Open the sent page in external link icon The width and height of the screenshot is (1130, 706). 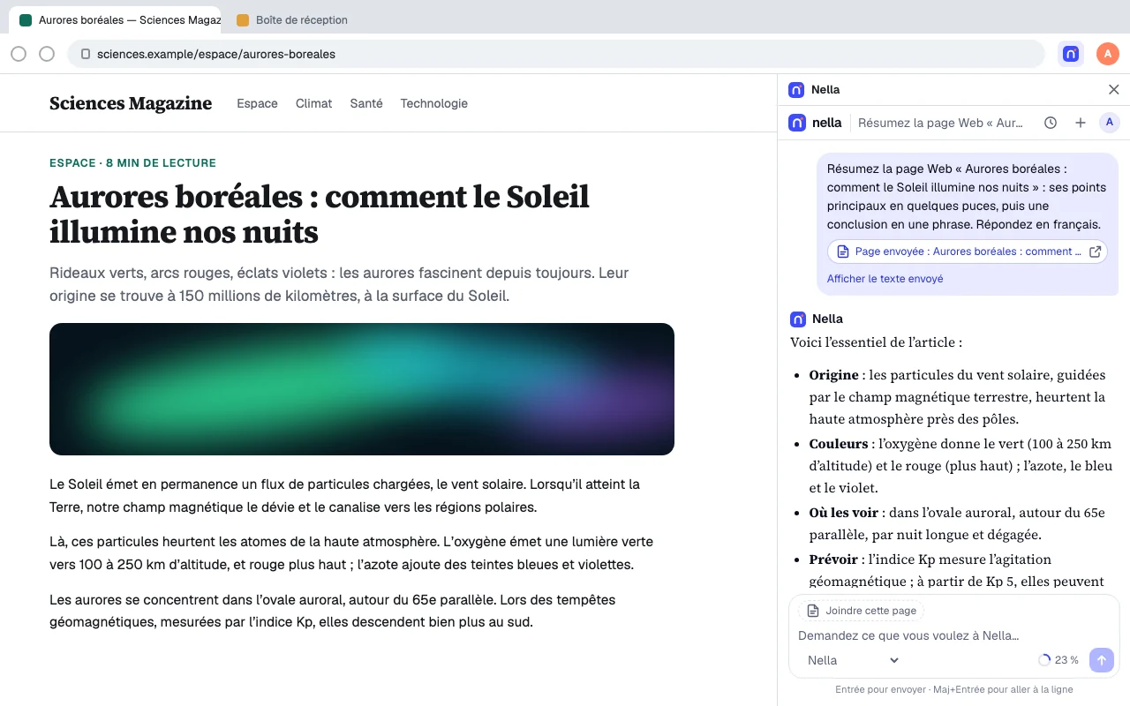1096,252
